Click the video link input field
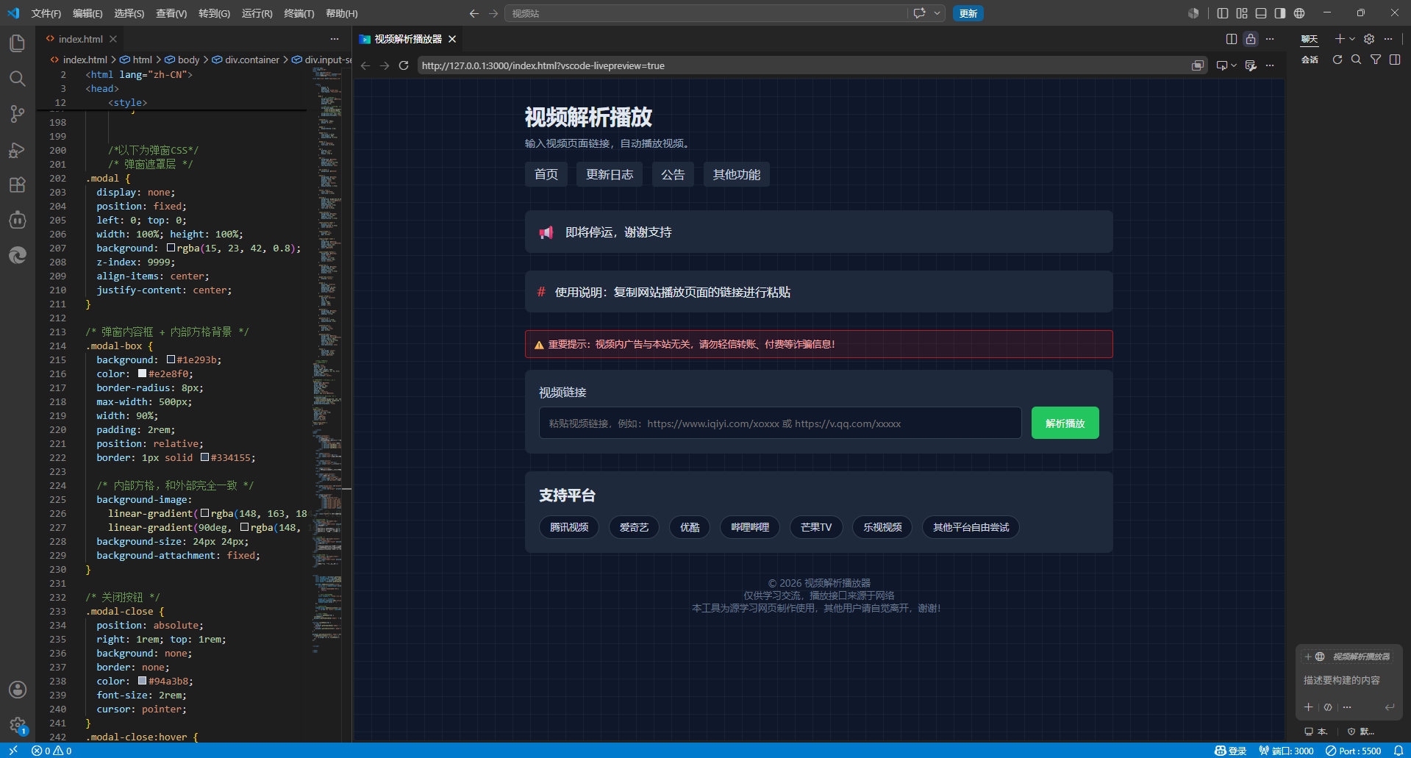 [x=780, y=423]
